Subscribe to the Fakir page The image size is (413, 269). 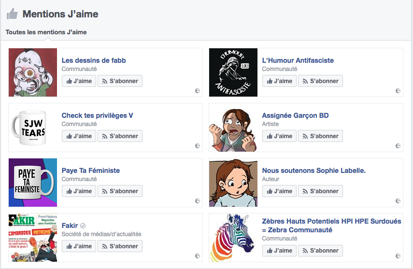pos(120,246)
